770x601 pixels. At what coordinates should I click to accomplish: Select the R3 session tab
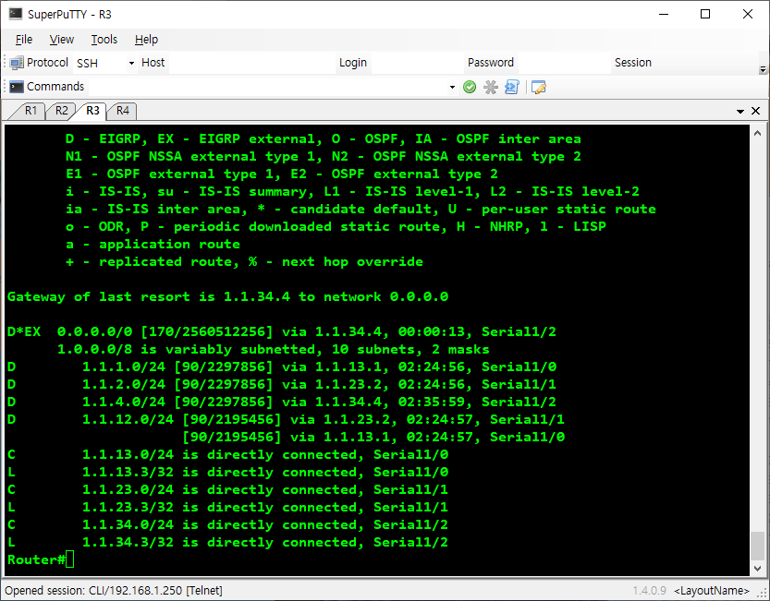click(92, 111)
